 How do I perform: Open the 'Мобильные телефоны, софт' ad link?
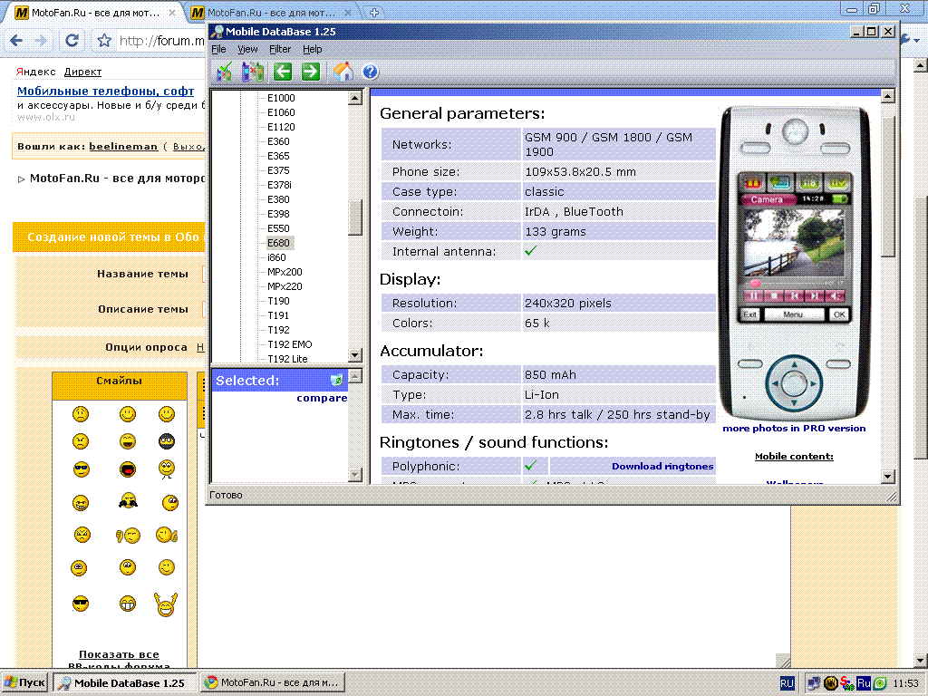105,92
